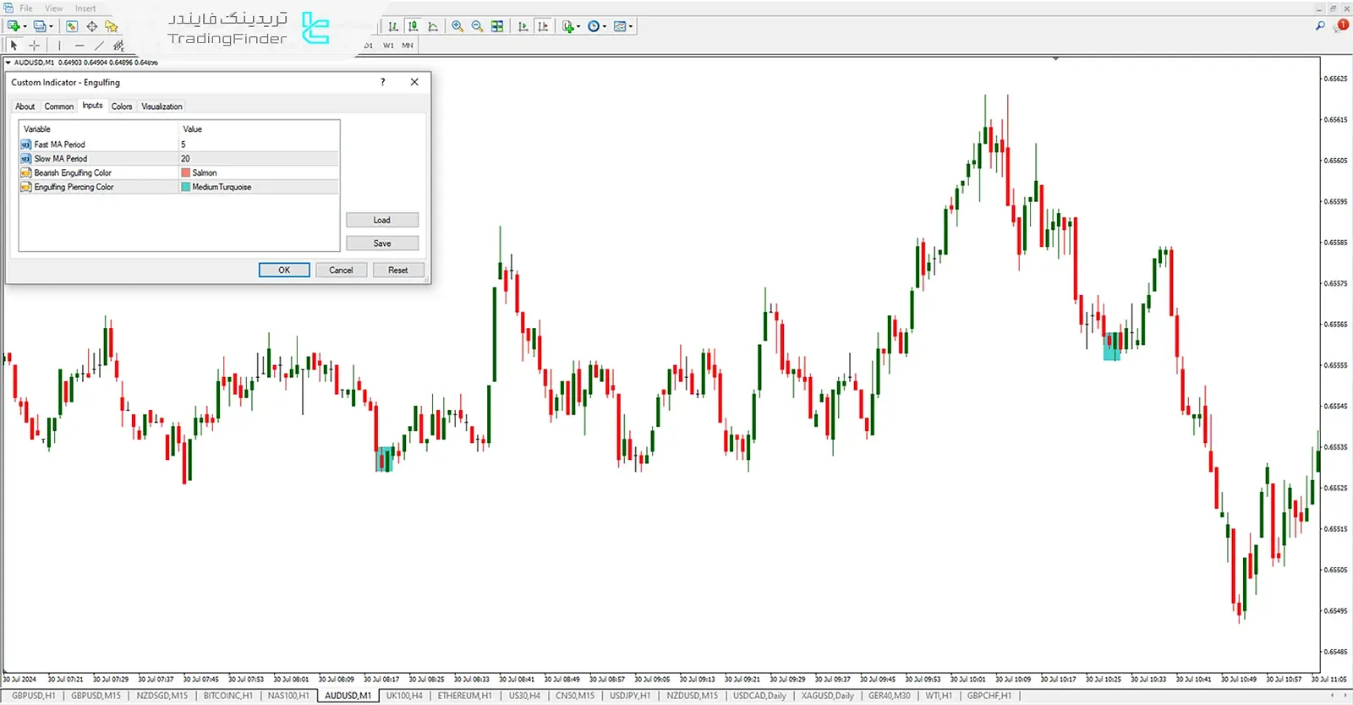The image size is (1353, 705).
Task: Expand the indicators list dropdown arrow
Action: pyautogui.click(x=578, y=26)
